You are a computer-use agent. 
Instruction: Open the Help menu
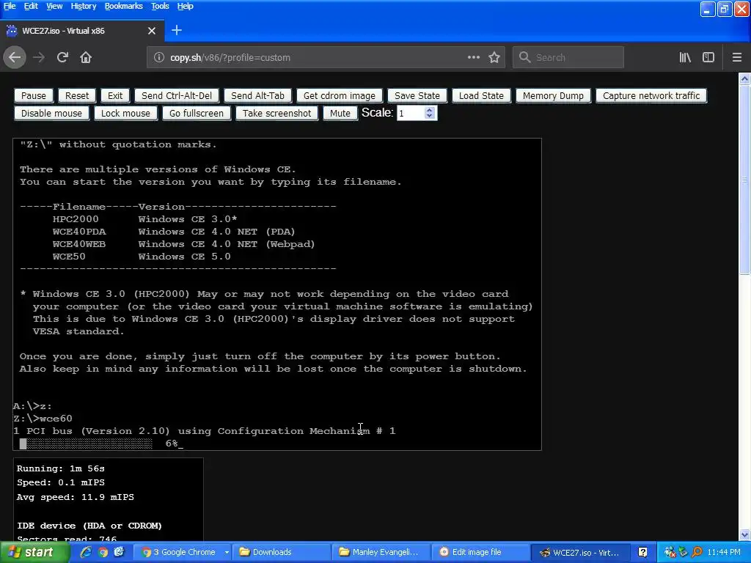186,6
